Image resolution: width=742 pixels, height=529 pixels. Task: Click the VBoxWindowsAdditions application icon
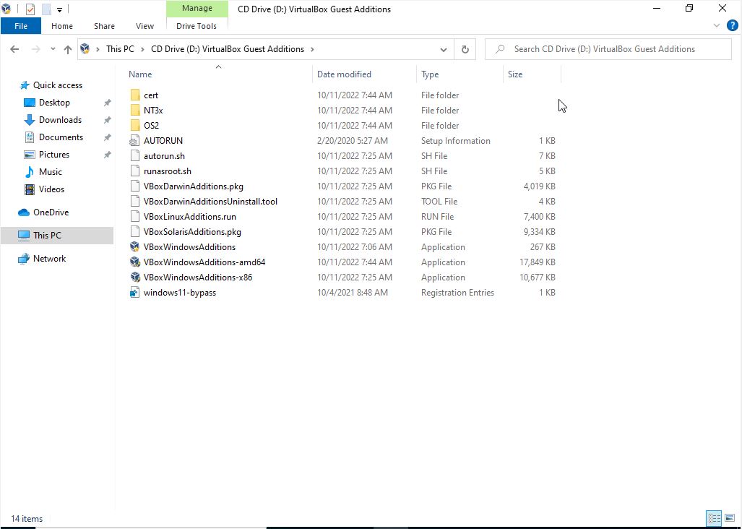(135, 247)
